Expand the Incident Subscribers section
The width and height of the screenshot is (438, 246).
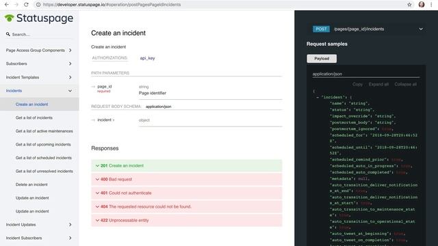tap(39, 238)
